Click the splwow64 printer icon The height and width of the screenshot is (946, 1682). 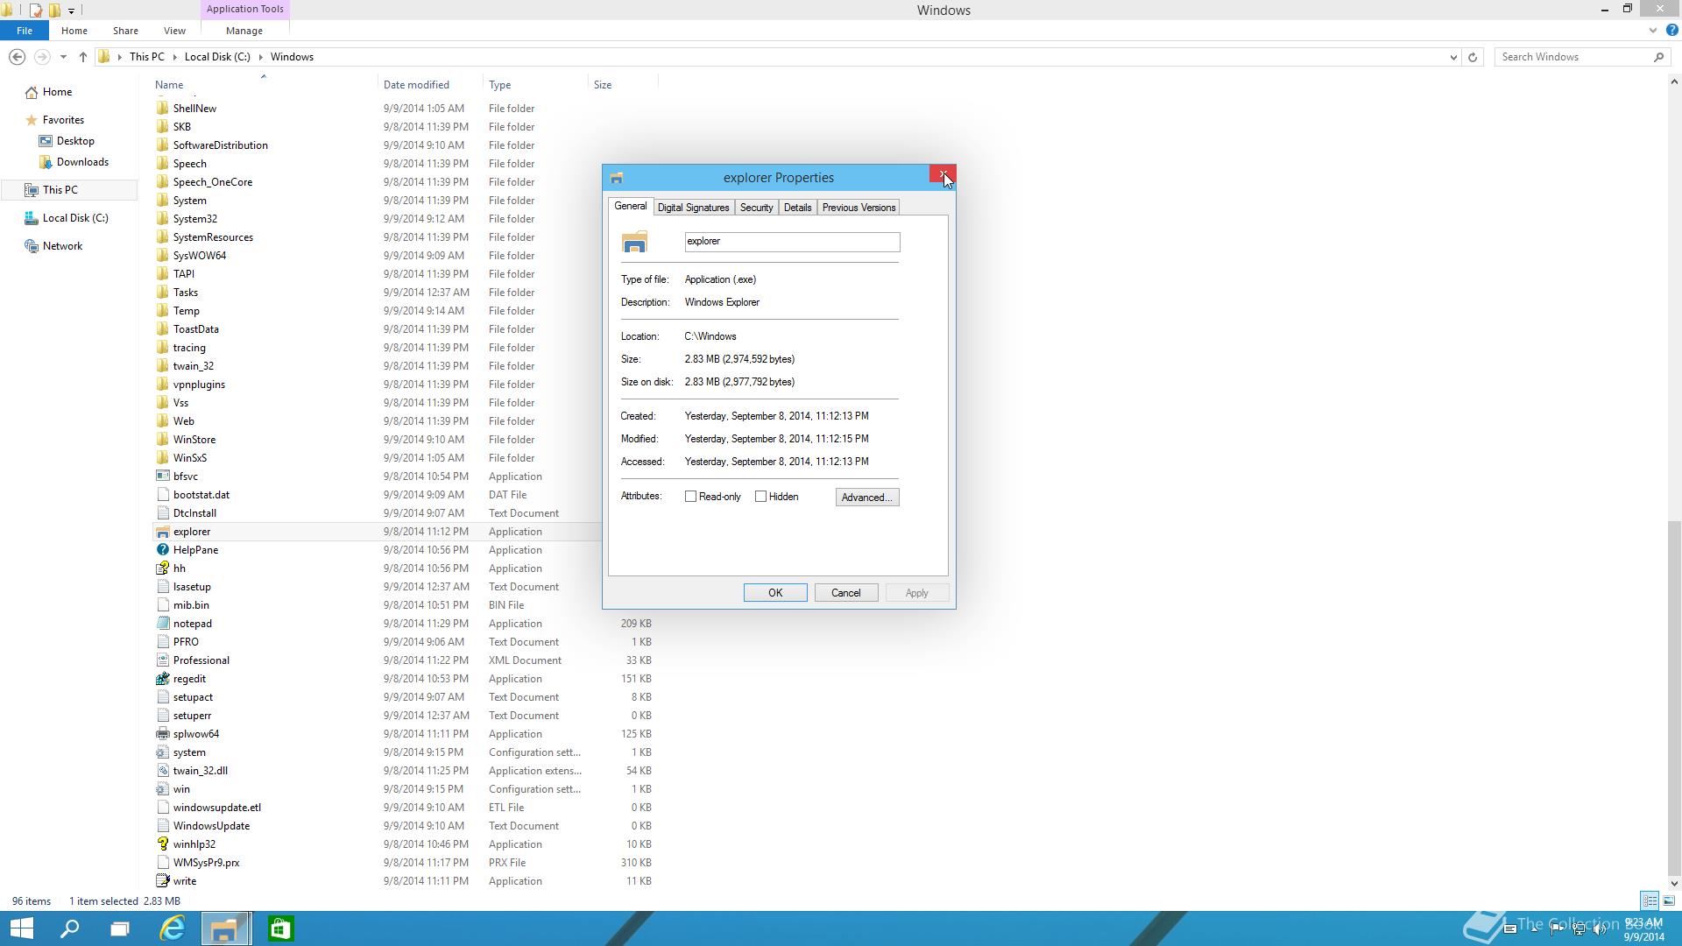click(162, 734)
